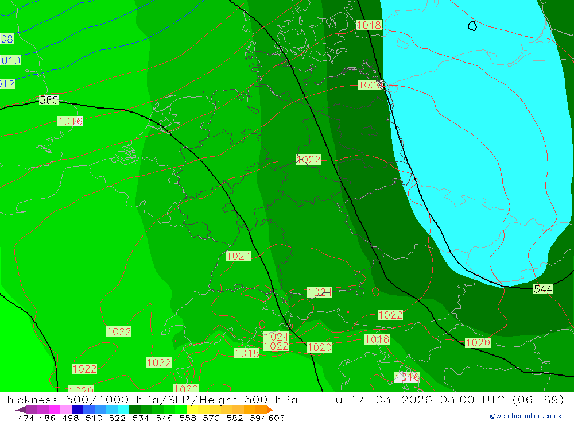
Task: Click the 570 legend value
Action: point(211,418)
